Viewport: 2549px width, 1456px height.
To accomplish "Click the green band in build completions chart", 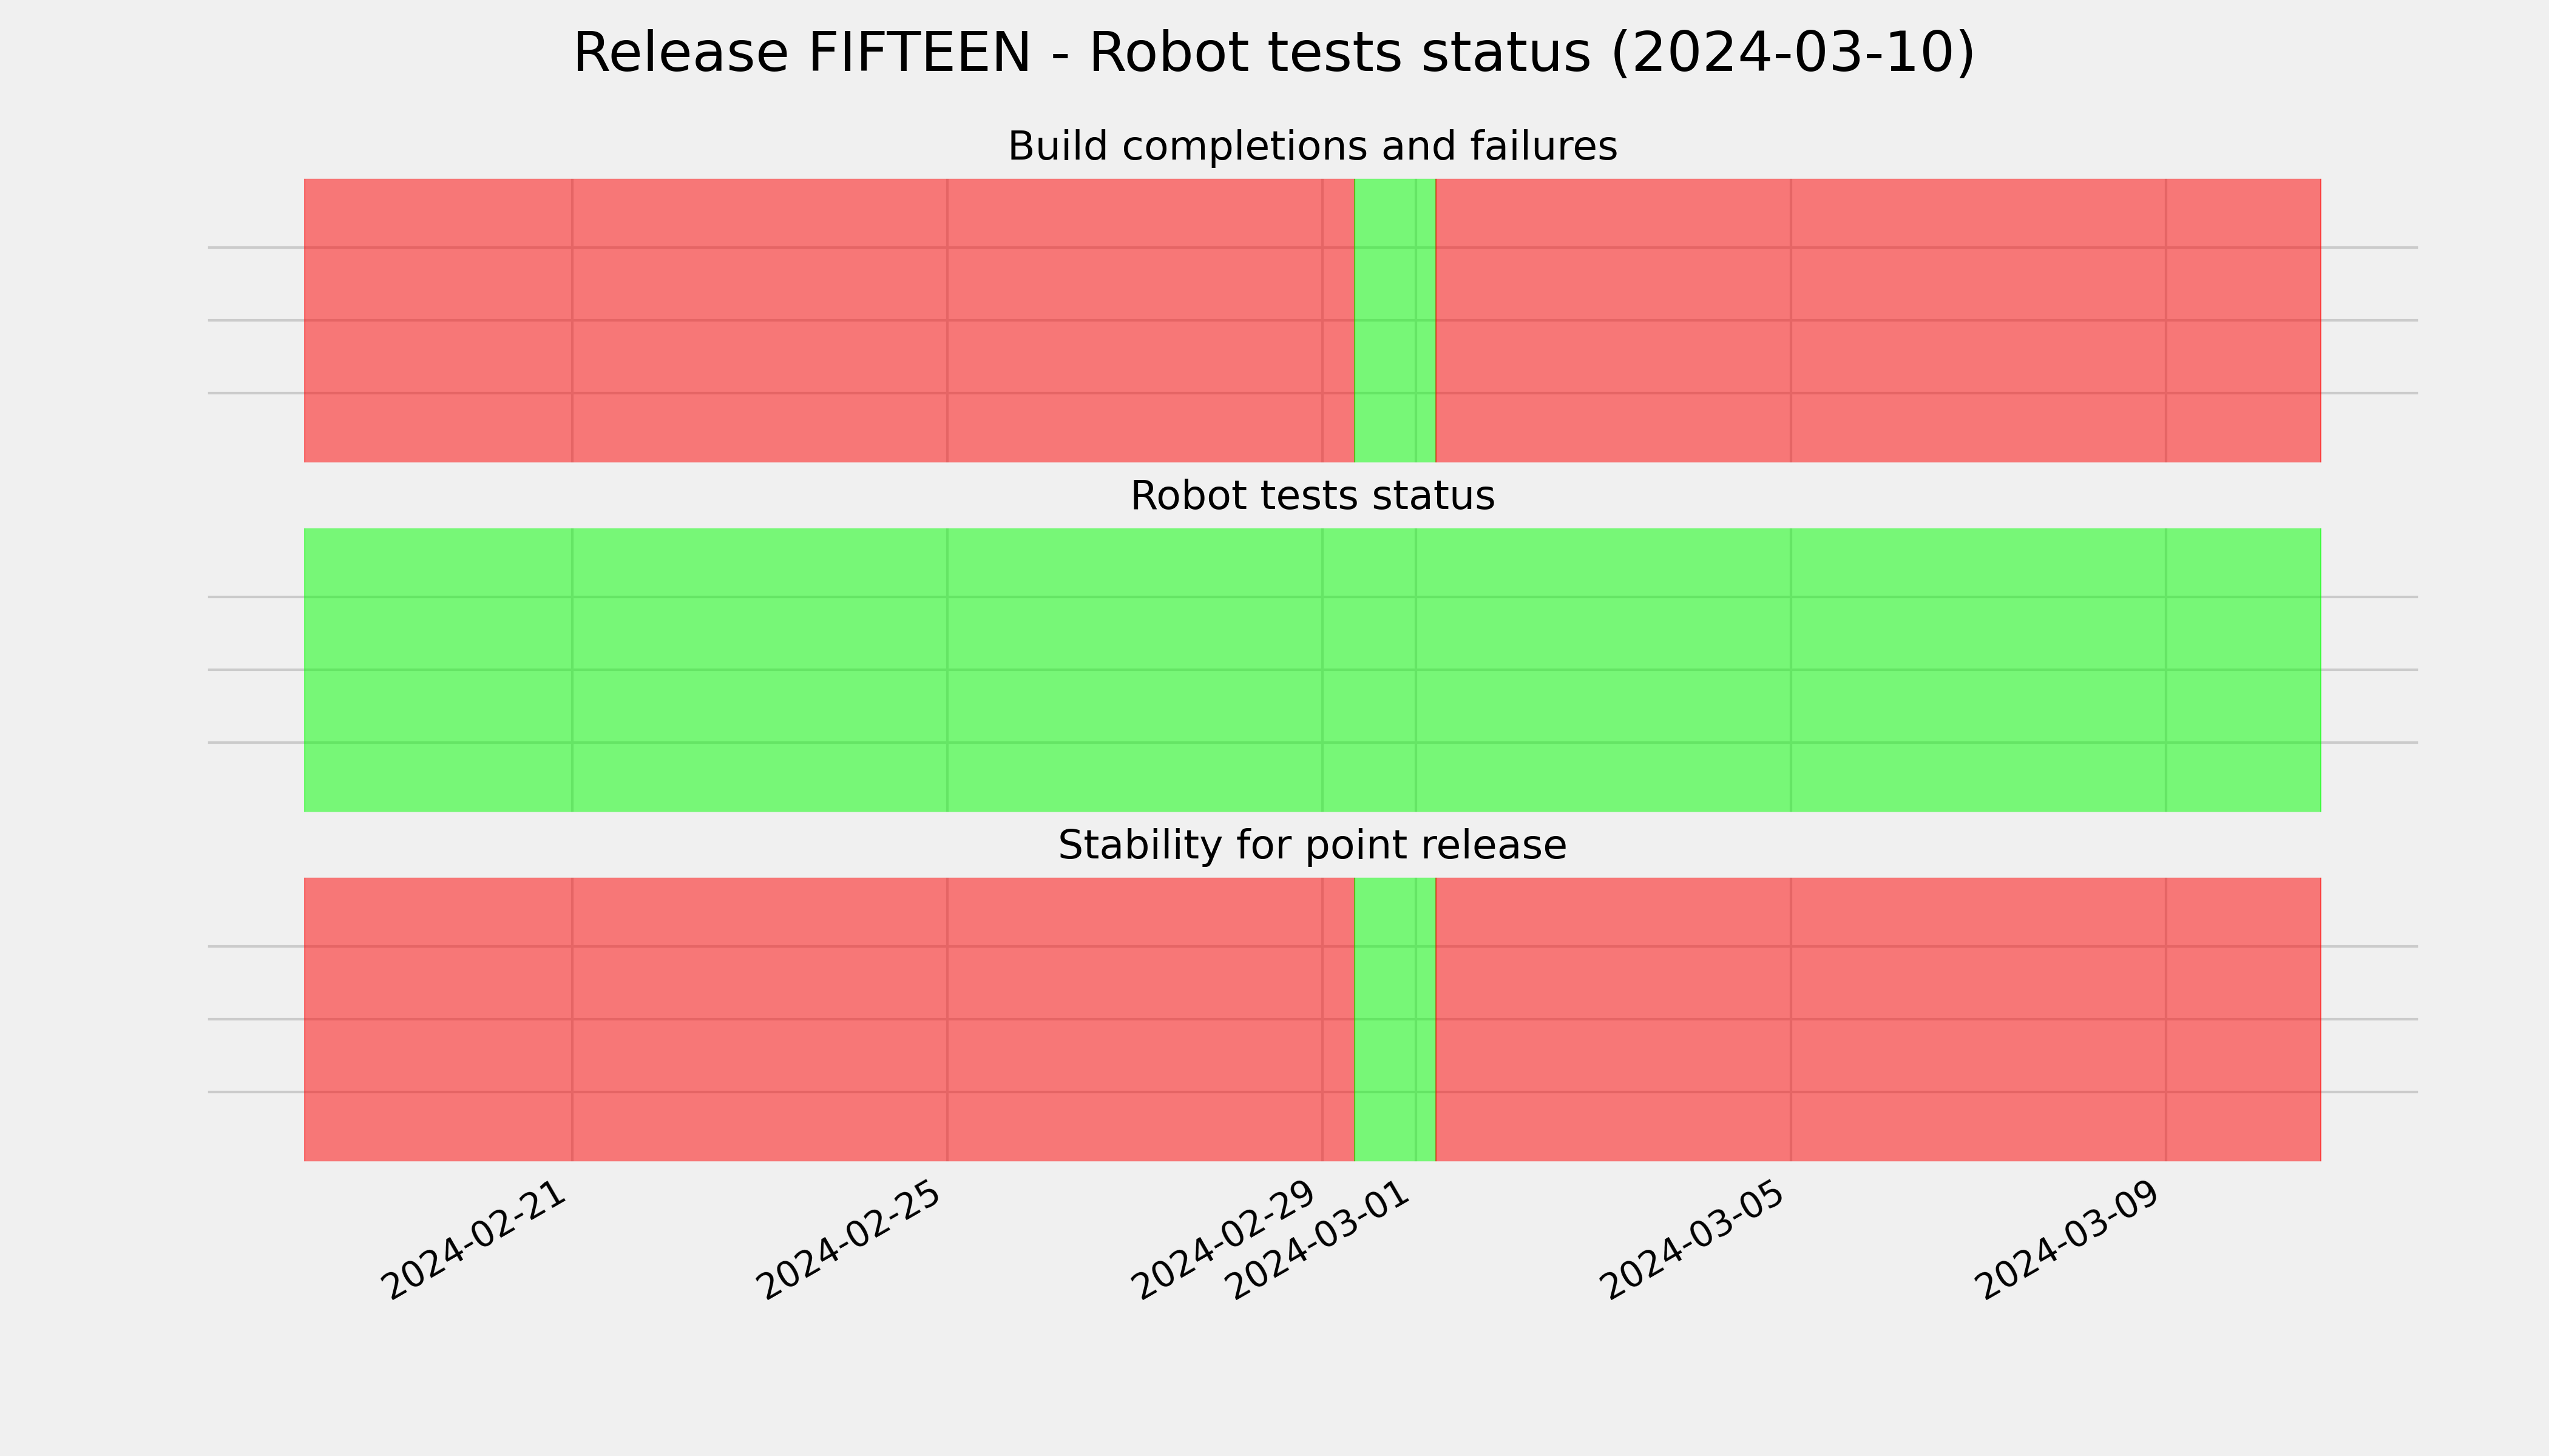I will coord(1395,320).
